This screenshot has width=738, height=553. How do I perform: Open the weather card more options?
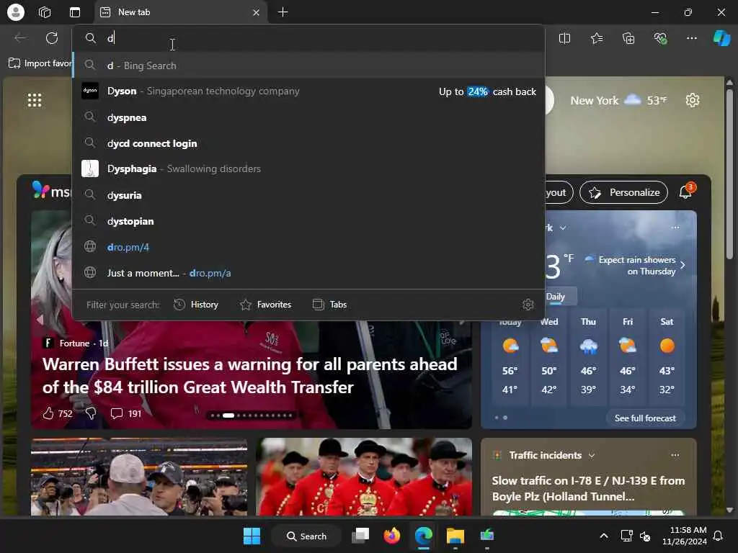point(675,228)
